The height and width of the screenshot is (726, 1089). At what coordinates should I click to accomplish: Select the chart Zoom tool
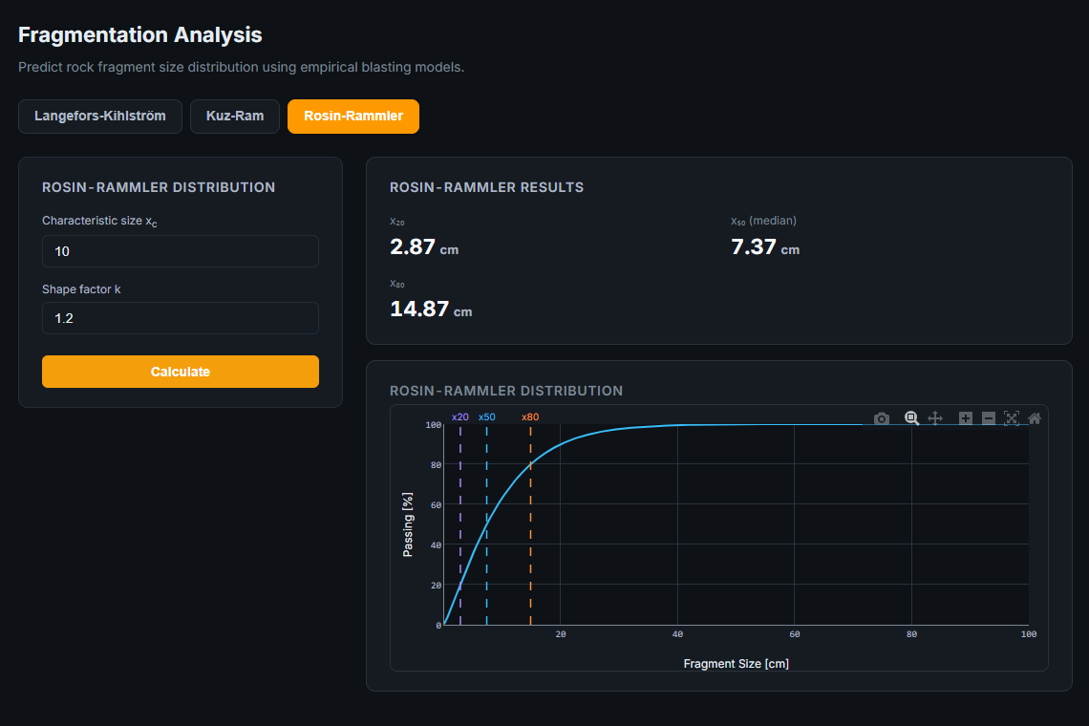click(912, 418)
